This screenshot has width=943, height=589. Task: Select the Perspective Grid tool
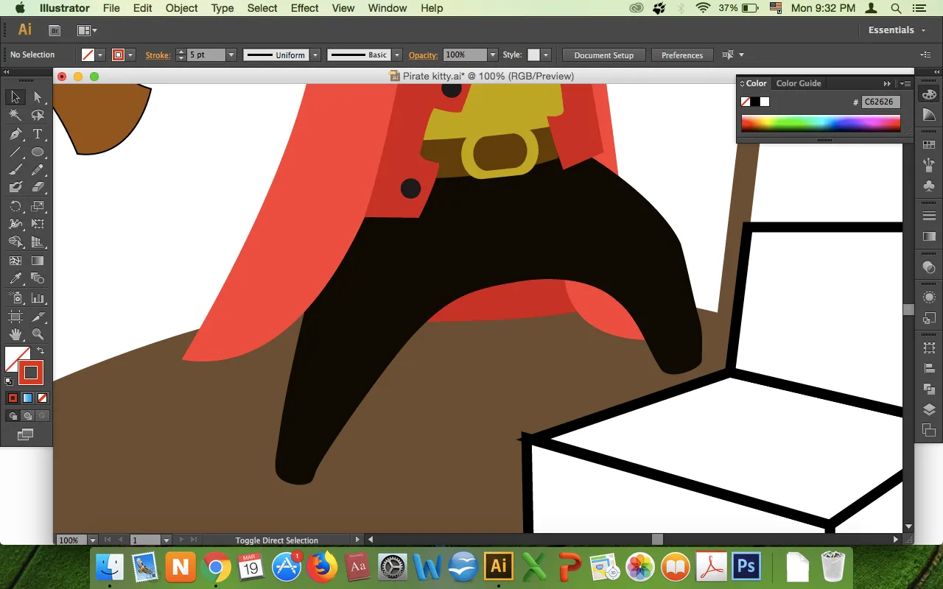38,242
